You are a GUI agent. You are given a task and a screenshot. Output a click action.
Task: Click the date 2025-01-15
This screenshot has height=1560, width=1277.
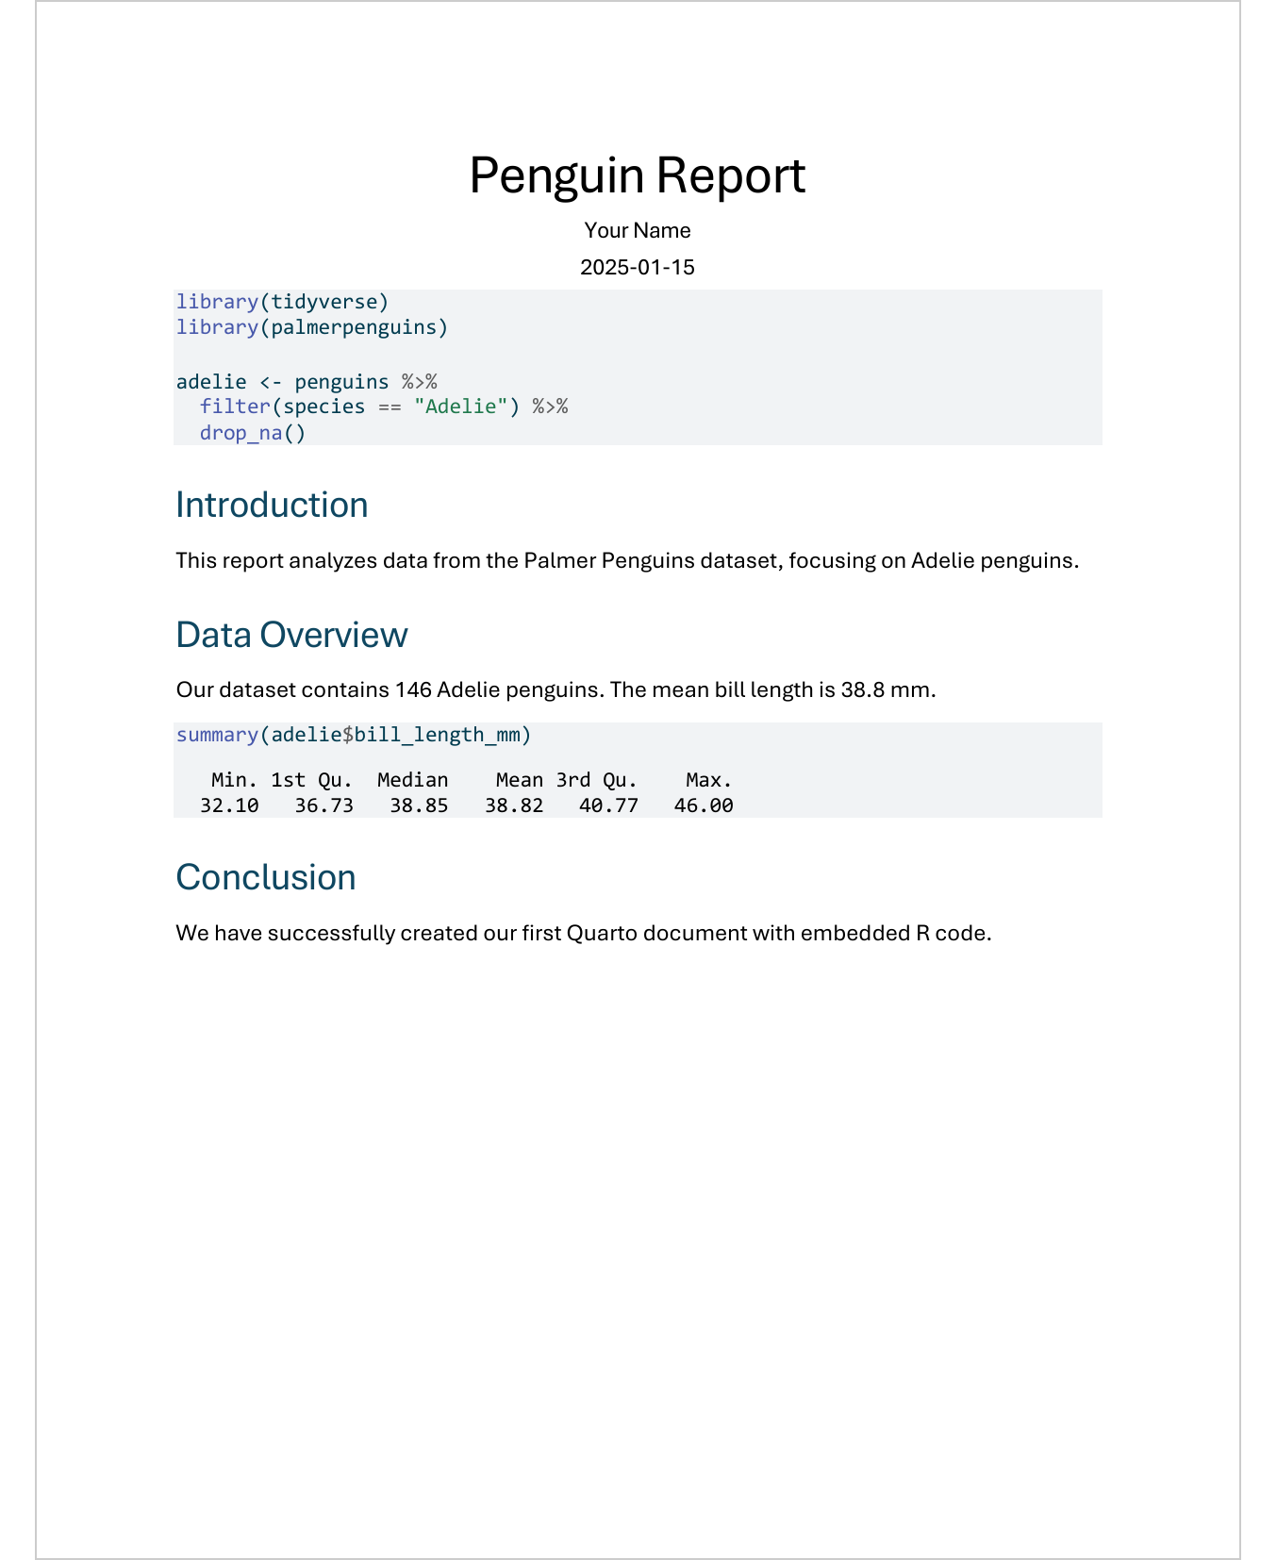pyautogui.click(x=637, y=268)
